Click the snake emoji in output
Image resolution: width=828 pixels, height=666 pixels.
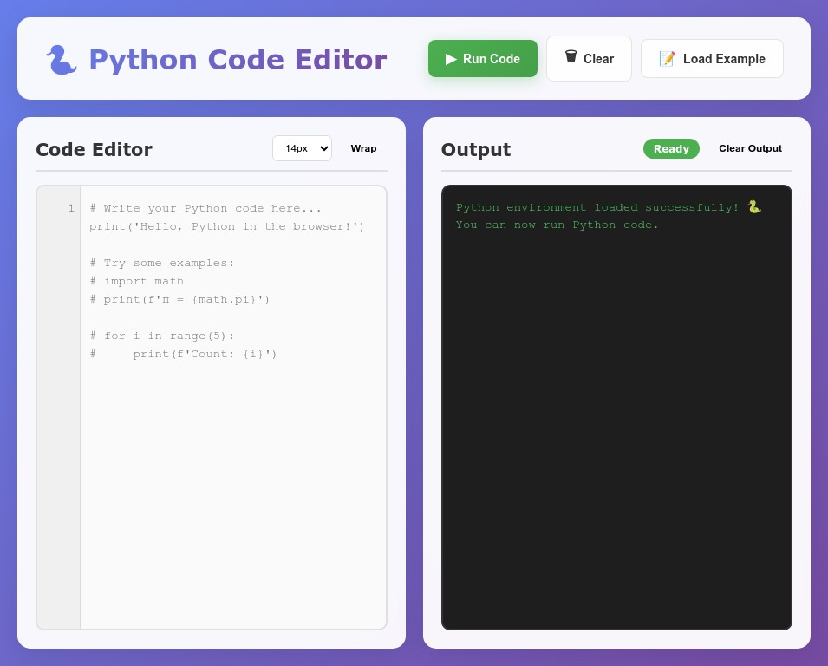(754, 207)
